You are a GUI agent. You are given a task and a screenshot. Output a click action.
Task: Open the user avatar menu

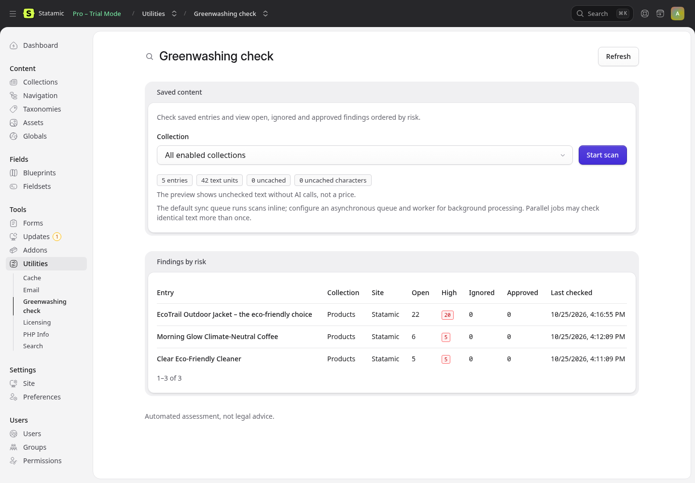click(678, 14)
